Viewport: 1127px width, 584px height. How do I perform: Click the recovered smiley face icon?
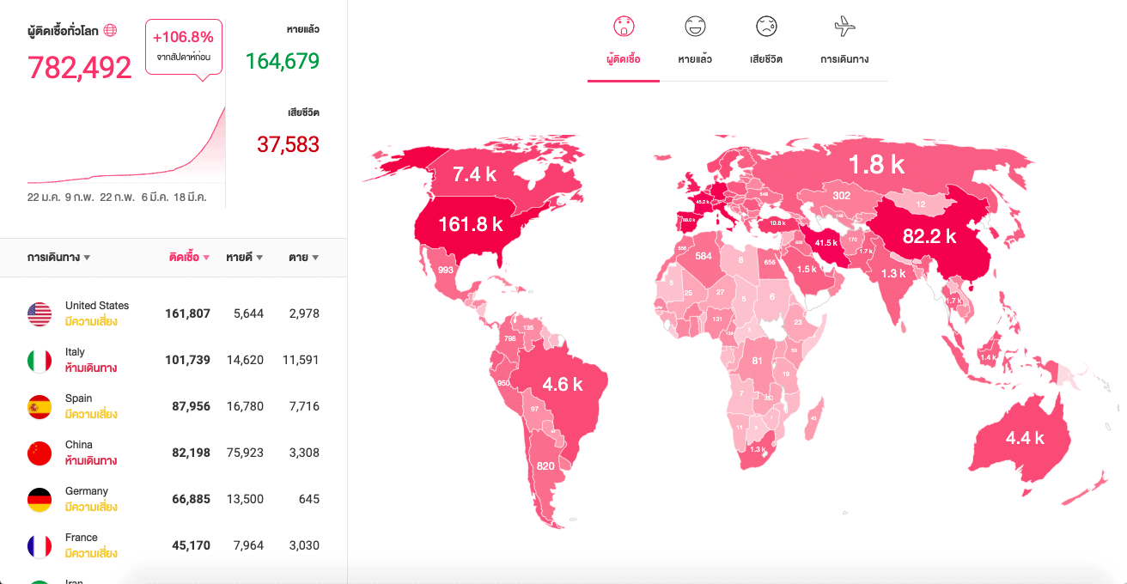[695, 27]
